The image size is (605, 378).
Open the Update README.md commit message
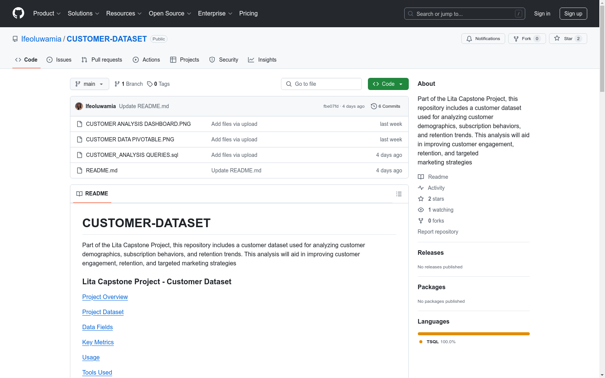144,106
